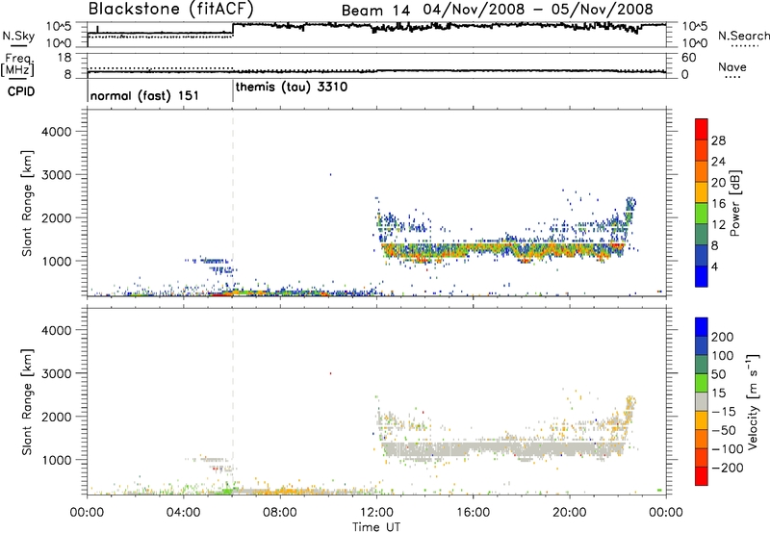Click the '28' power colorbar label
The width and height of the screenshot is (770, 533).
coord(718,140)
